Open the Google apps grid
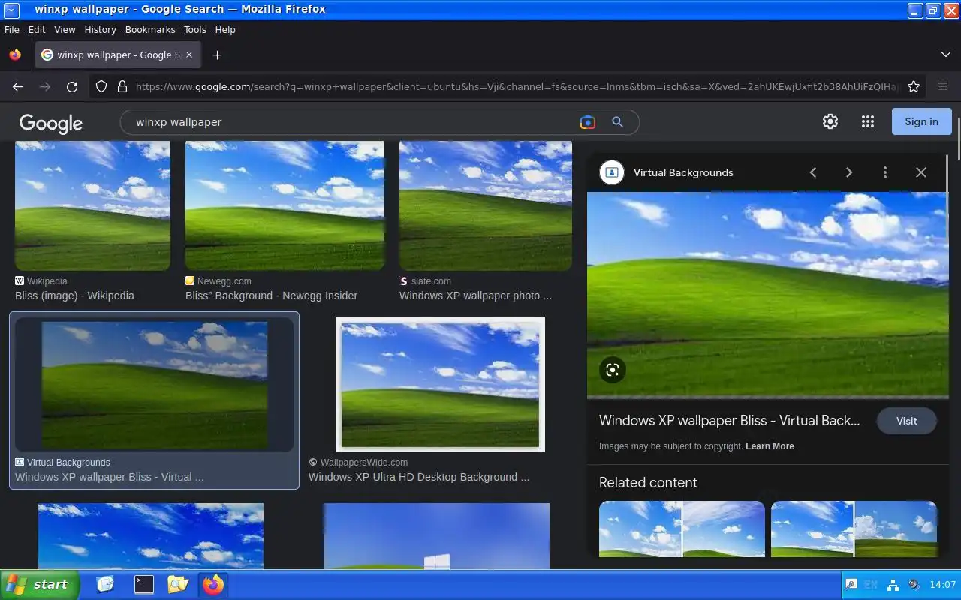 point(868,121)
